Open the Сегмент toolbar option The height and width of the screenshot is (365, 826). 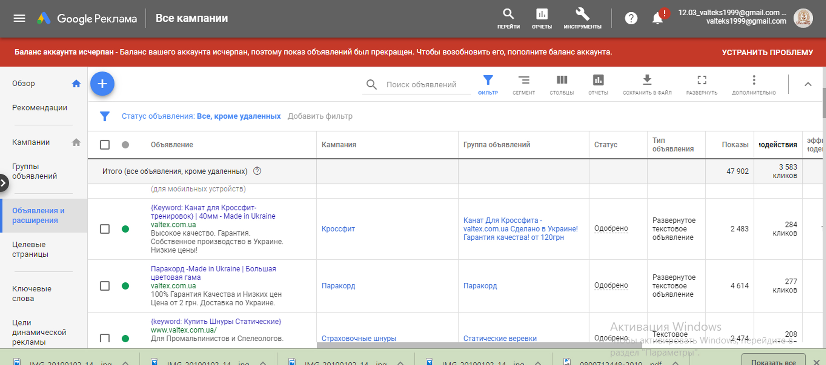[x=524, y=85]
